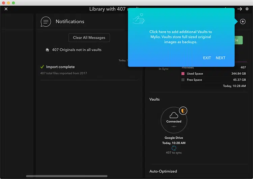Click the Auto-Optimized section heading

(163, 171)
